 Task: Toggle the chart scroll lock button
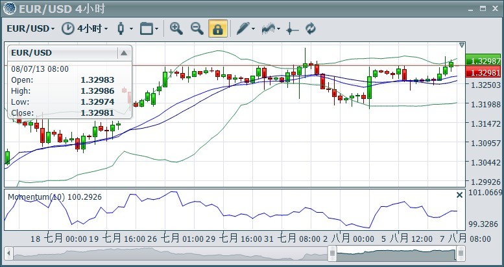coord(218,28)
